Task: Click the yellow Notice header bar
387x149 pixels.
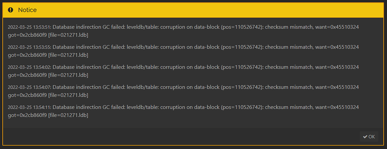Action: click(193, 10)
